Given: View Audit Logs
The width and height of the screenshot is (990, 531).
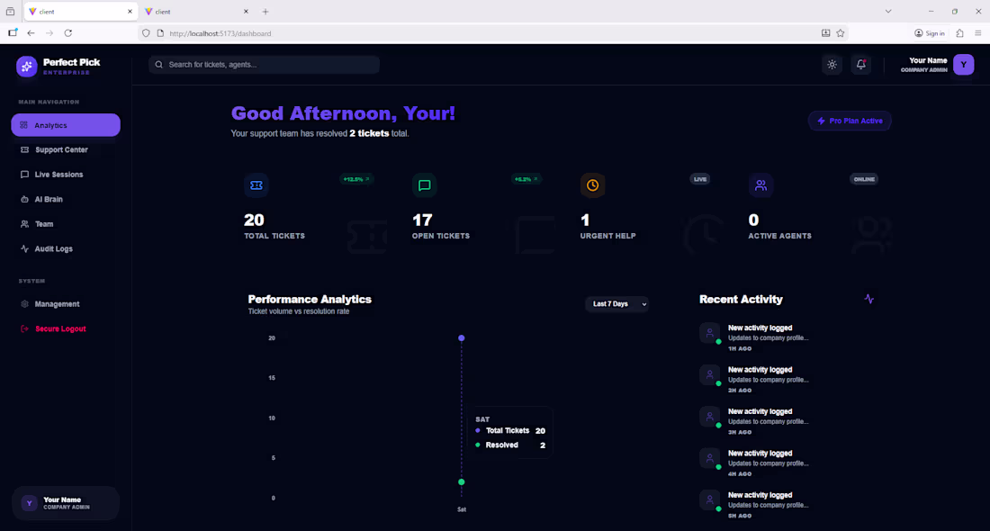Looking at the screenshot, I should click(66, 248).
